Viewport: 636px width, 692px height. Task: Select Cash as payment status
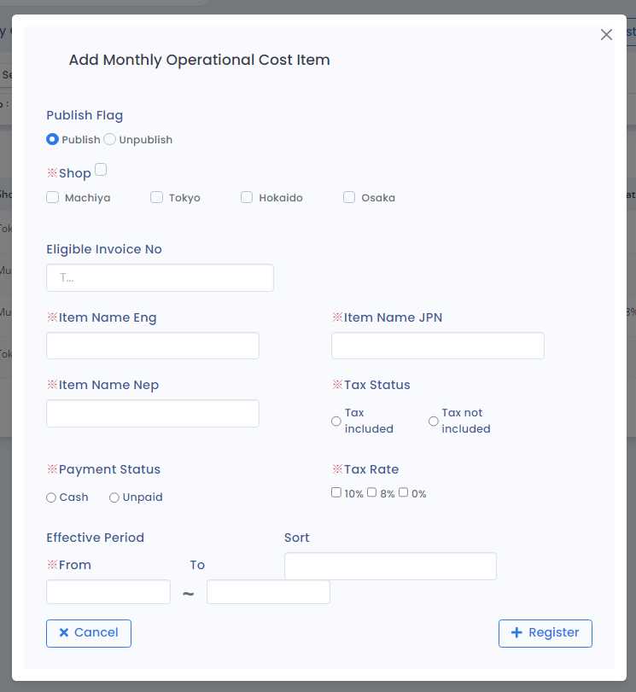coord(52,497)
